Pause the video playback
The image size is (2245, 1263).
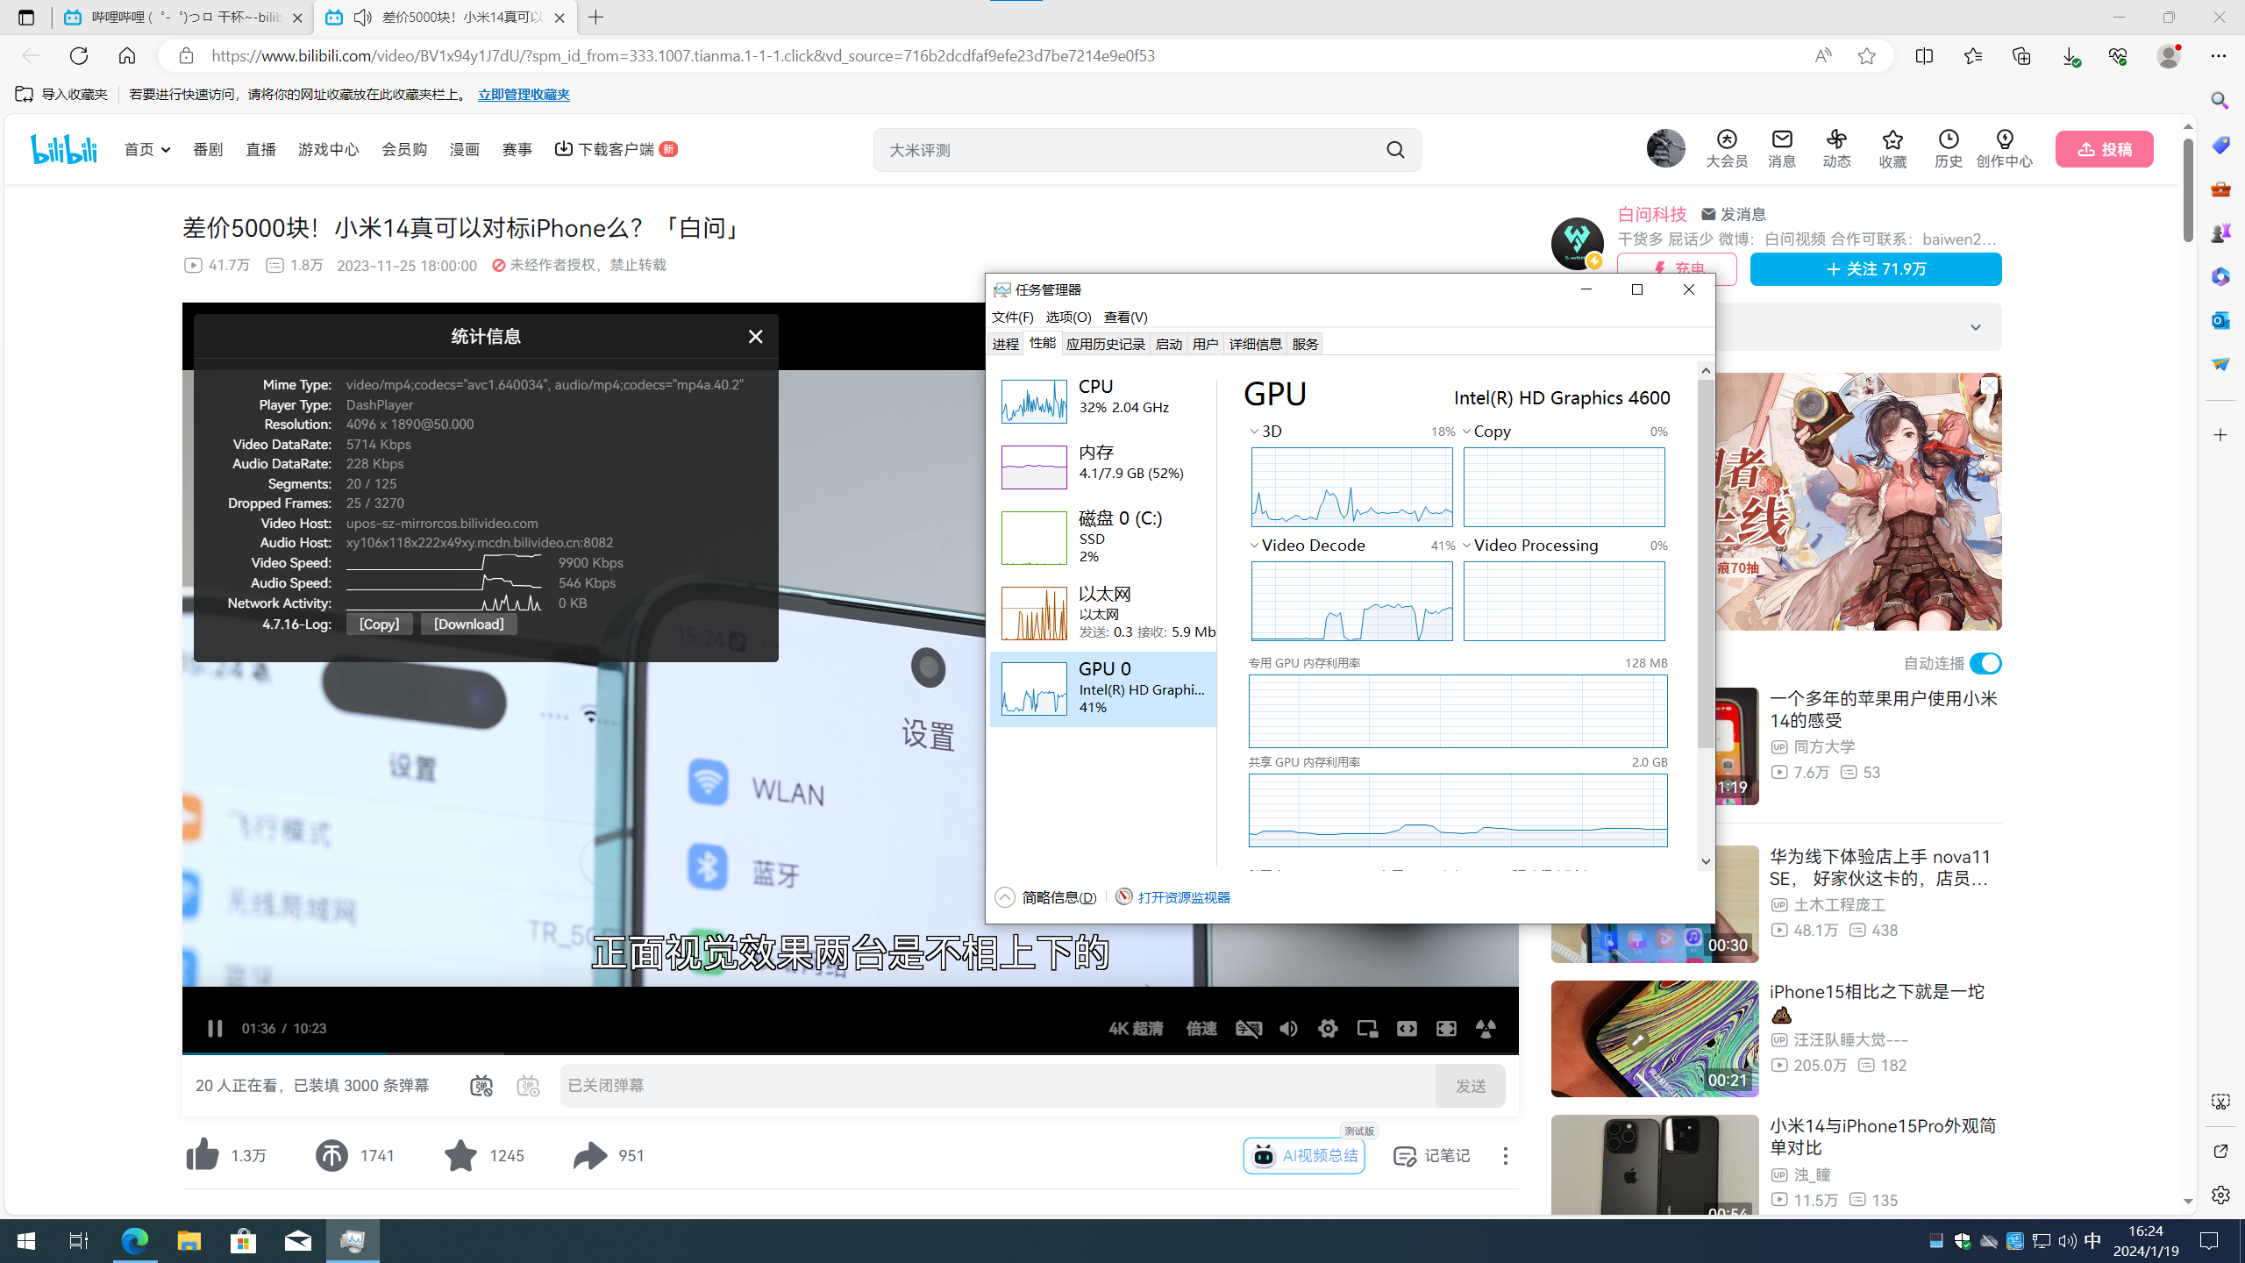click(x=214, y=1028)
